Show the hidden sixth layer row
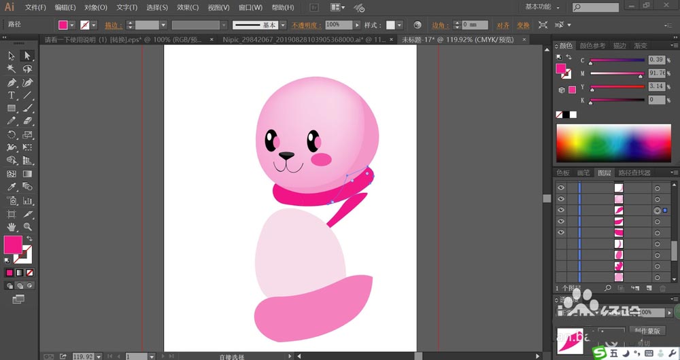The height and width of the screenshot is (360, 680). click(561, 244)
